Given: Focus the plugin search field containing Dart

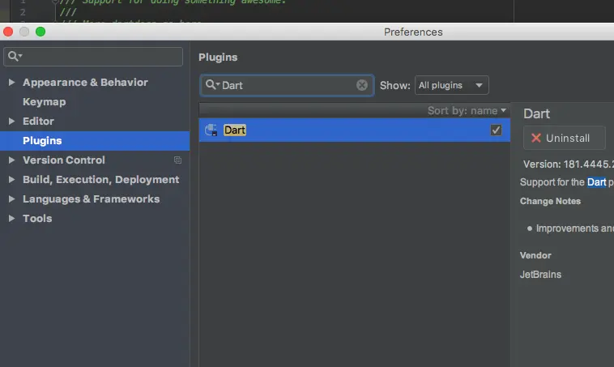Looking at the screenshot, I should [x=287, y=85].
